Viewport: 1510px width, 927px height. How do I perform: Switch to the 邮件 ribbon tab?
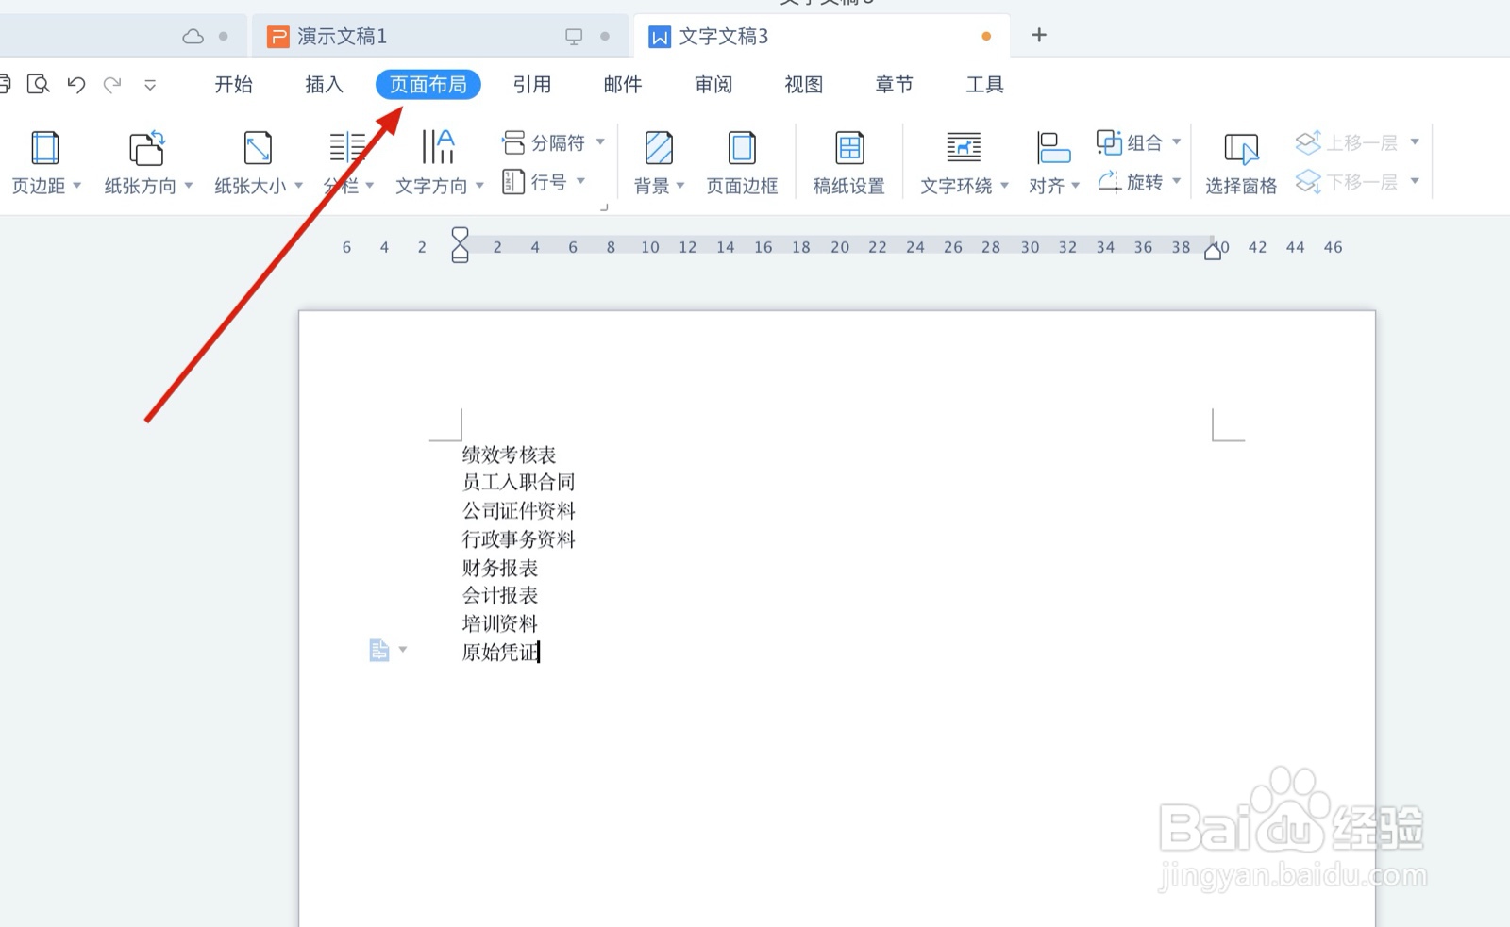(623, 85)
